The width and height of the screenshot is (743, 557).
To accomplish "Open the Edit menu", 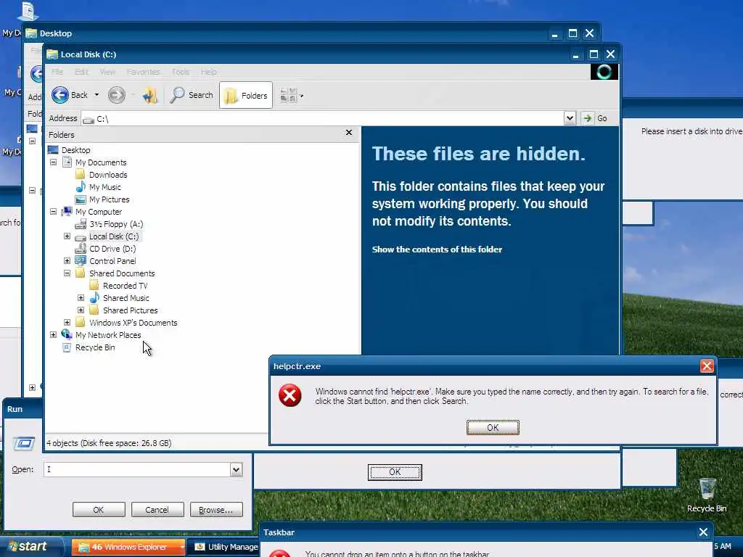I will [81, 72].
